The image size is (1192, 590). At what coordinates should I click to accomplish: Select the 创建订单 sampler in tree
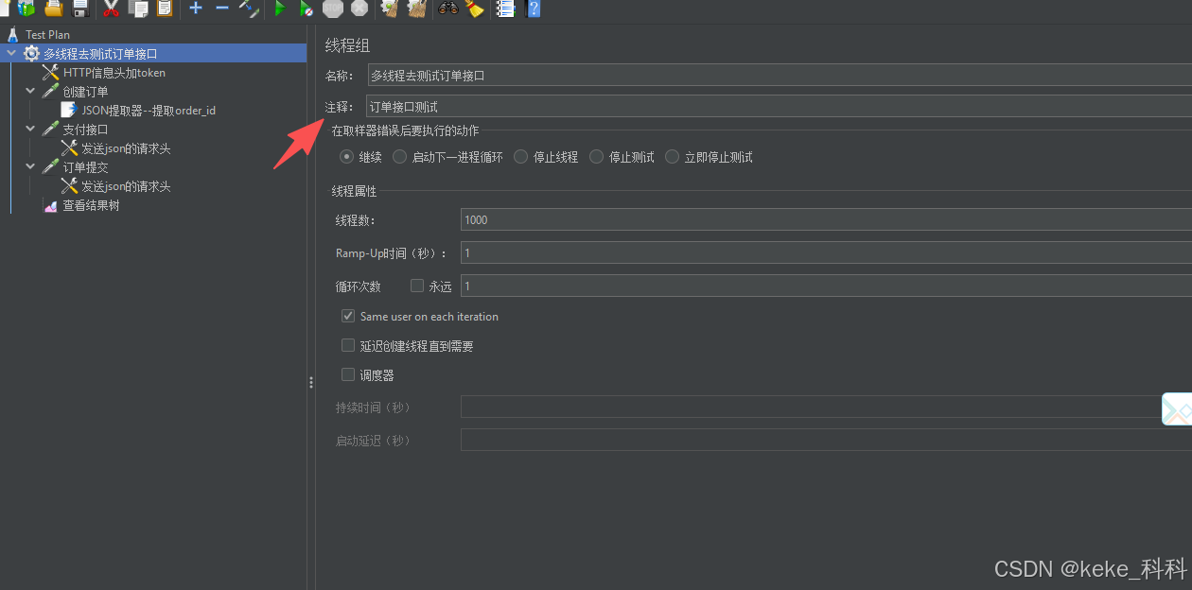click(x=85, y=92)
